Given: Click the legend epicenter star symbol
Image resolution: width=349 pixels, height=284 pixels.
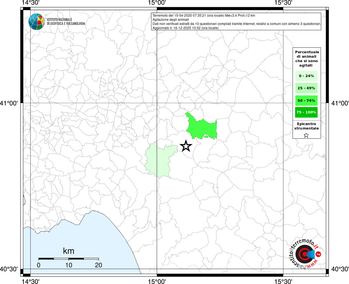Looking at the screenshot, I should pos(306,135).
